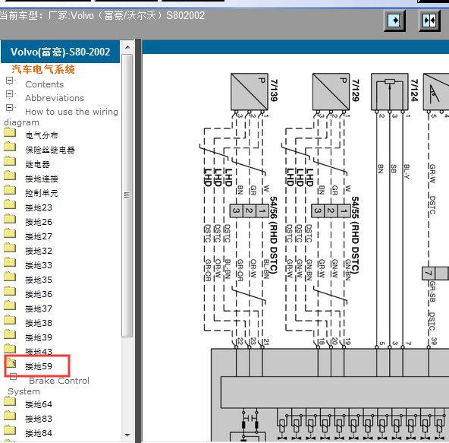Select the 接地64 label
The height and width of the screenshot is (443, 449).
[39, 404]
